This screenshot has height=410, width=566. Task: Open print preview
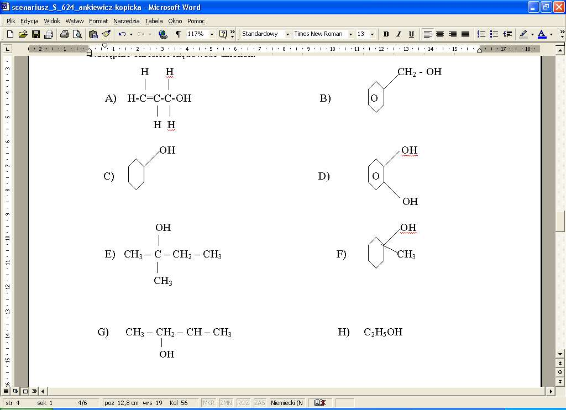click(x=77, y=34)
